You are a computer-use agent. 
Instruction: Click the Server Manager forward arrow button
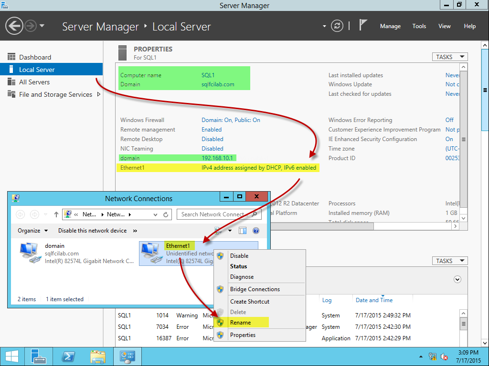[x=31, y=26]
